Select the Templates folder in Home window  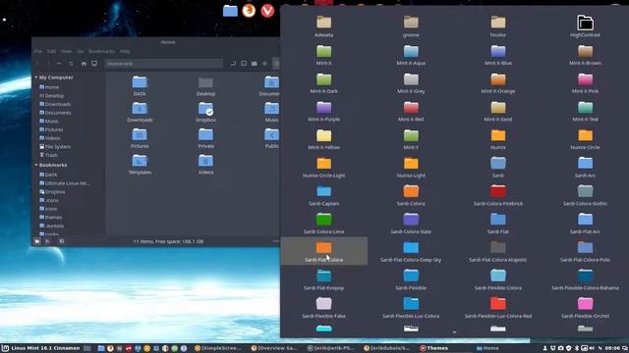coord(140,165)
